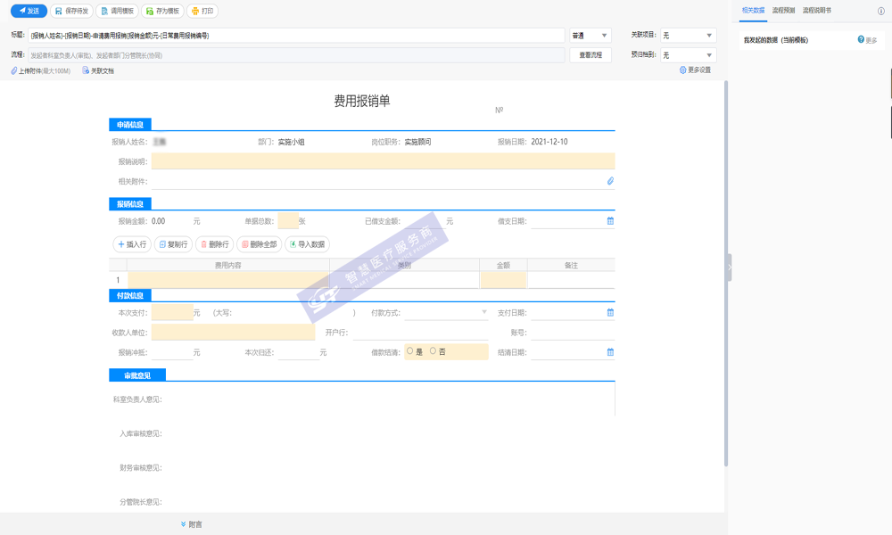
Task: Select 否 for 借款结清
Action: (x=434, y=351)
